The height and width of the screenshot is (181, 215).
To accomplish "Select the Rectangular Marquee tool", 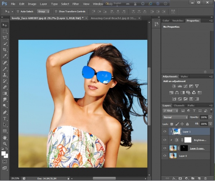I will click(5, 31).
